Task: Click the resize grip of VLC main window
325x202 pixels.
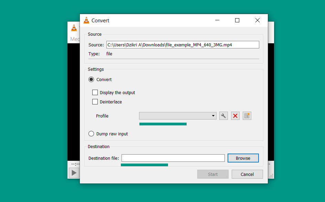Action: [271, 176]
